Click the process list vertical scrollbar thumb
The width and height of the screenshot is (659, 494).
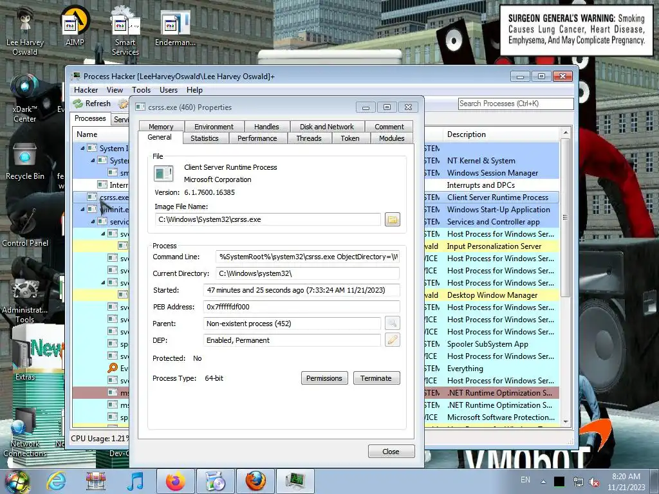(x=565, y=217)
